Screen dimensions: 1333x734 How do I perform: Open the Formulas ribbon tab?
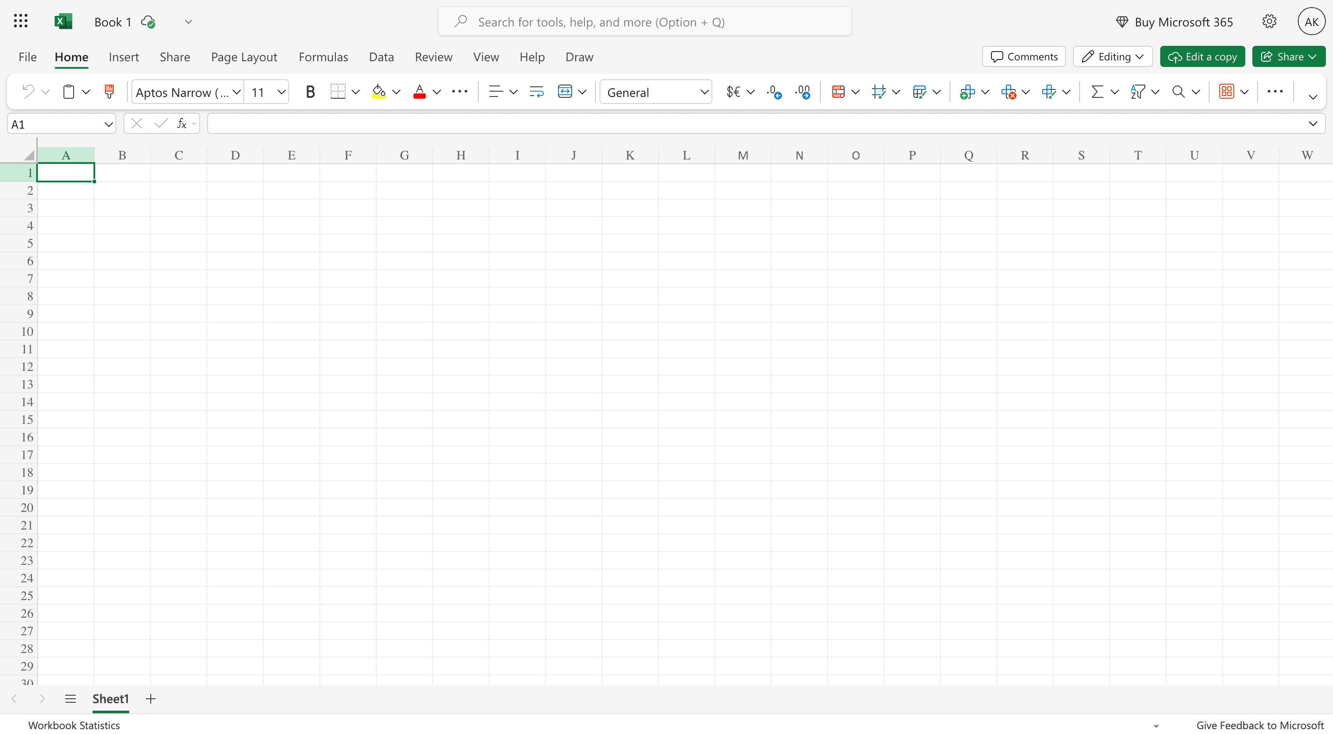(x=323, y=57)
